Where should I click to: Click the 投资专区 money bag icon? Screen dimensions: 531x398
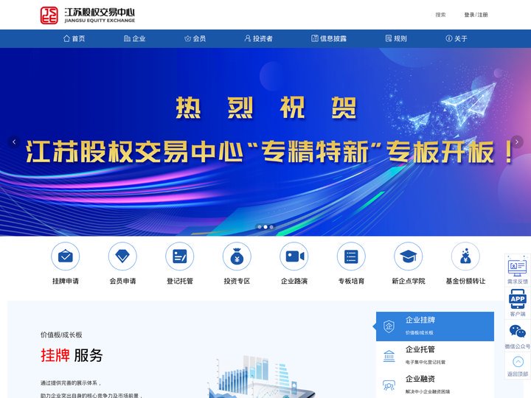(237, 256)
